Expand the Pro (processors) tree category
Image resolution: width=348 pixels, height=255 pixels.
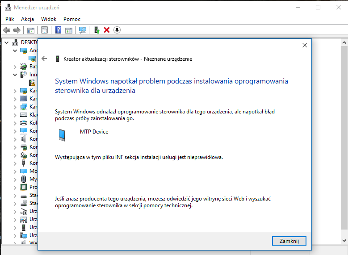15,187
